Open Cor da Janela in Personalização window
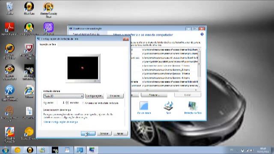274x154 pixels. click(x=144, y=107)
